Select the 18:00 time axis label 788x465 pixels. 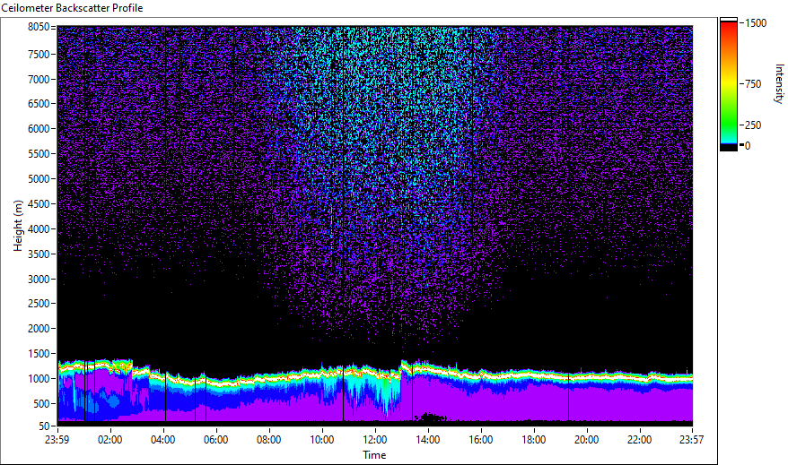534,440
